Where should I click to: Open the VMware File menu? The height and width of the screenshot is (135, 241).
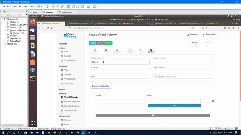[3, 6]
